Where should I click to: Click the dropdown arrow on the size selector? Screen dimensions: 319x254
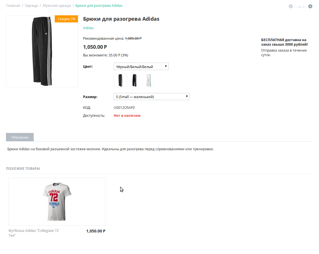pos(187,96)
